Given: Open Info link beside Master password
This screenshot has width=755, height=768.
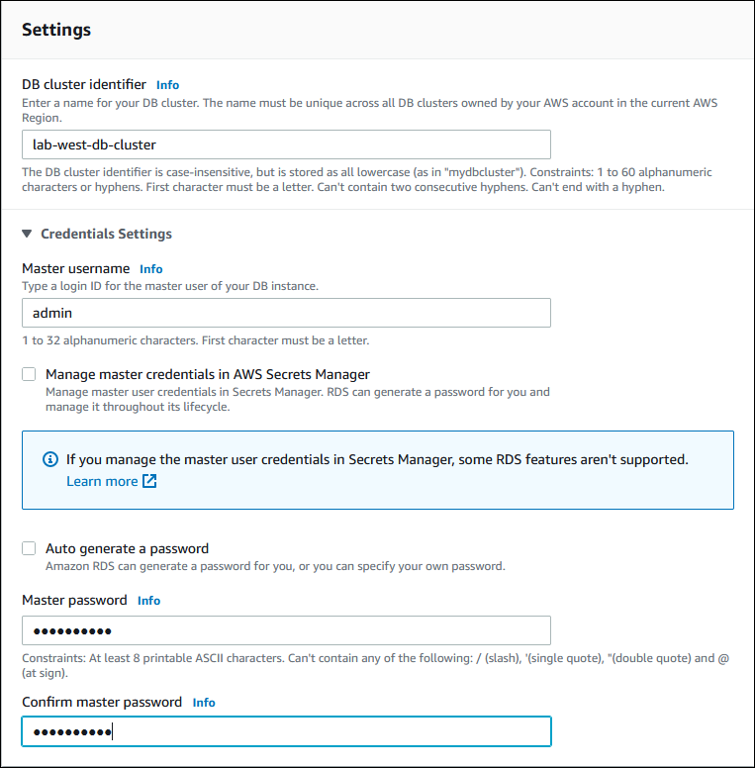Looking at the screenshot, I should coord(148,601).
